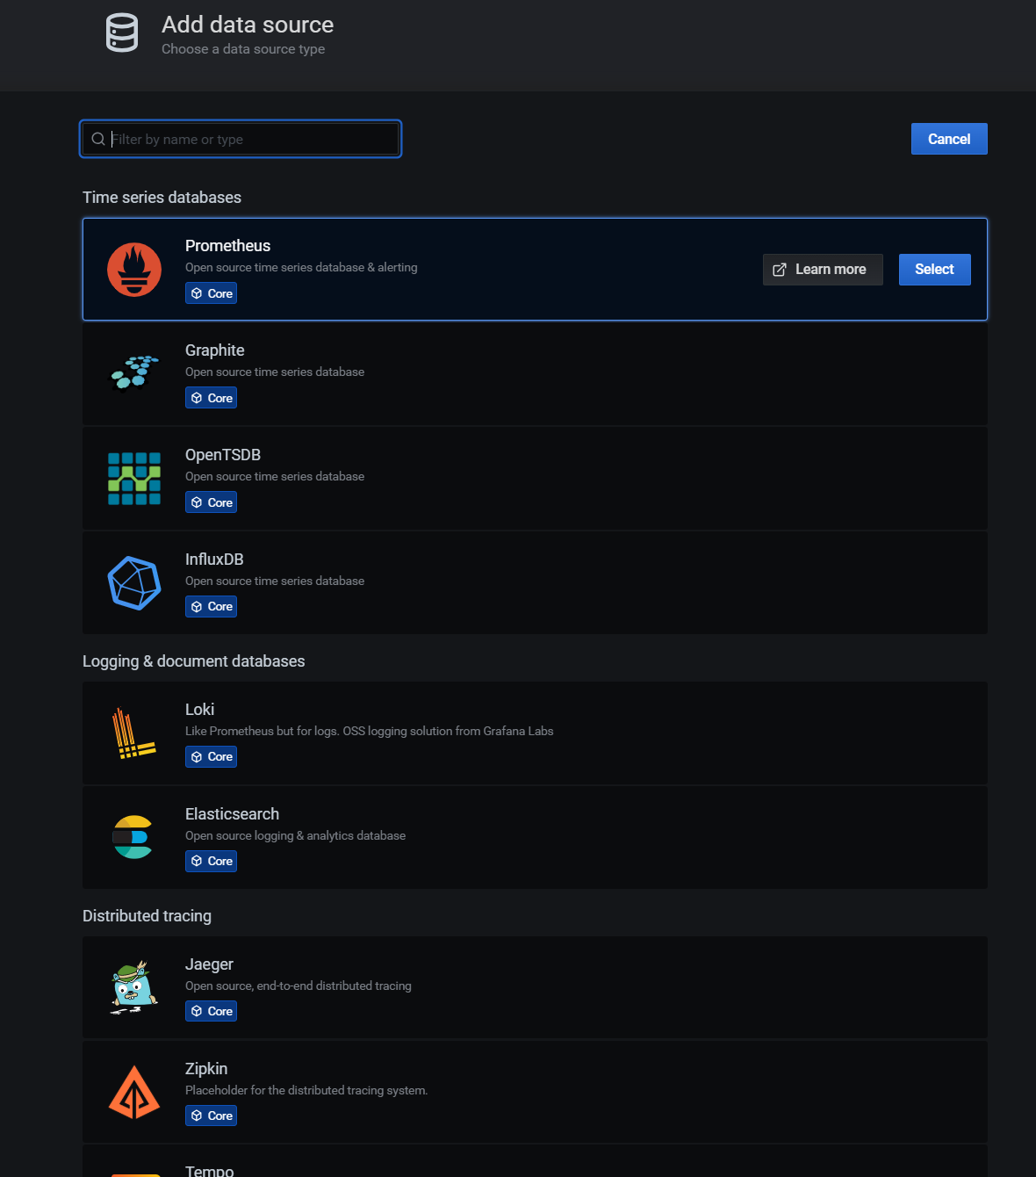Choose the InfluxDB data source title
This screenshot has width=1036, height=1177.
tap(214, 560)
